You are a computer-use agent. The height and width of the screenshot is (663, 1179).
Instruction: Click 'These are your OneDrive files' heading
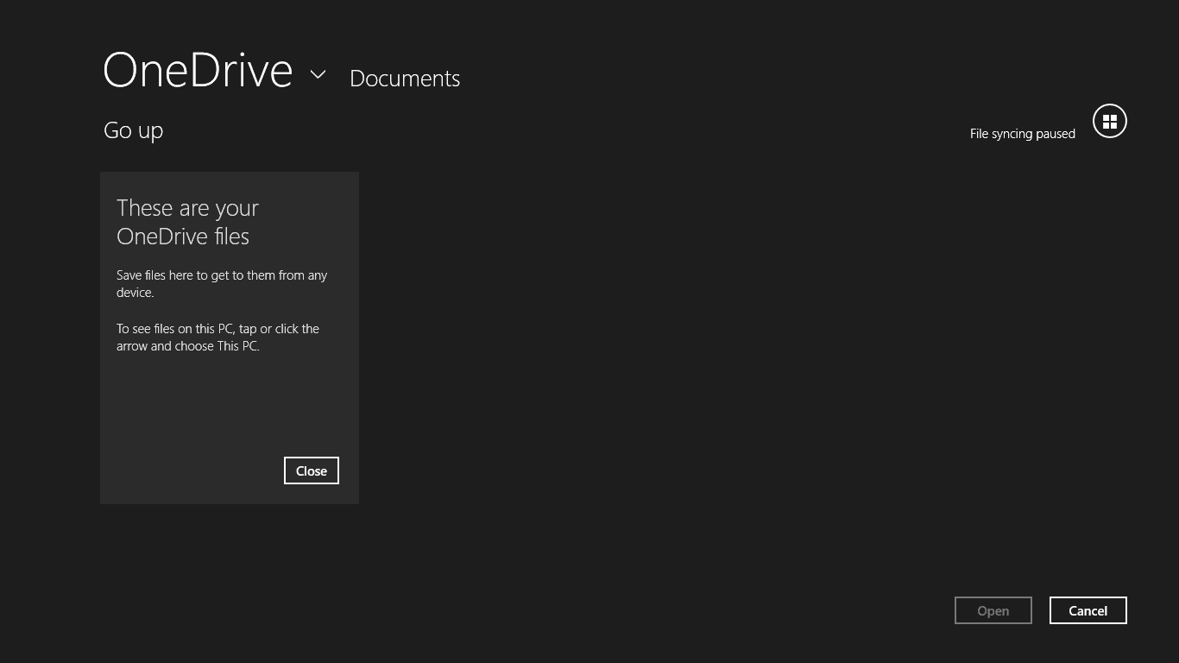188,222
